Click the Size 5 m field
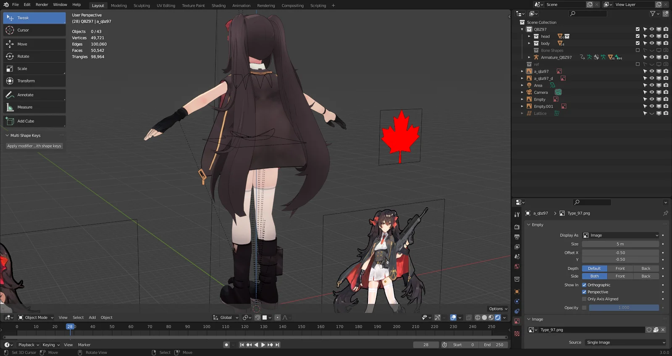The height and width of the screenshot is (356, 672). click(x=620, y=244)
